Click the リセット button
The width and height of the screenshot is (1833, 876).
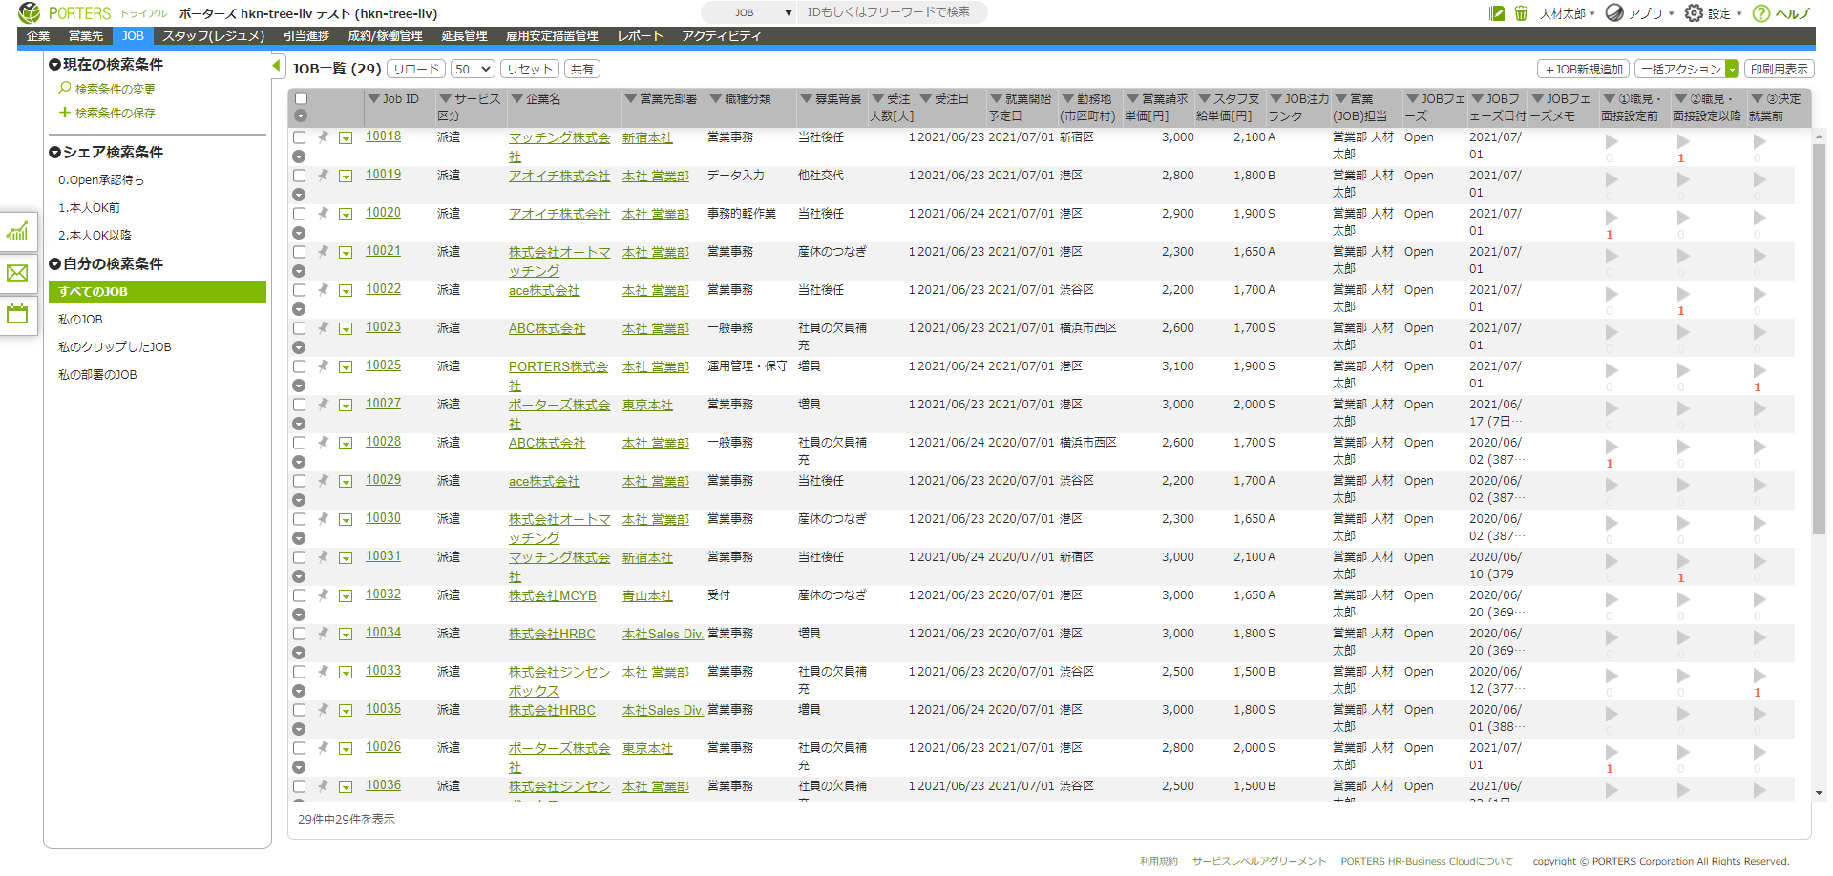(x=530, y=69)
